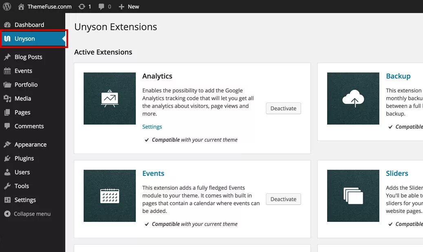Click the Sliders extension thumbnail
This screenshot has width=423, height=252.
click(x=353, y=196)
